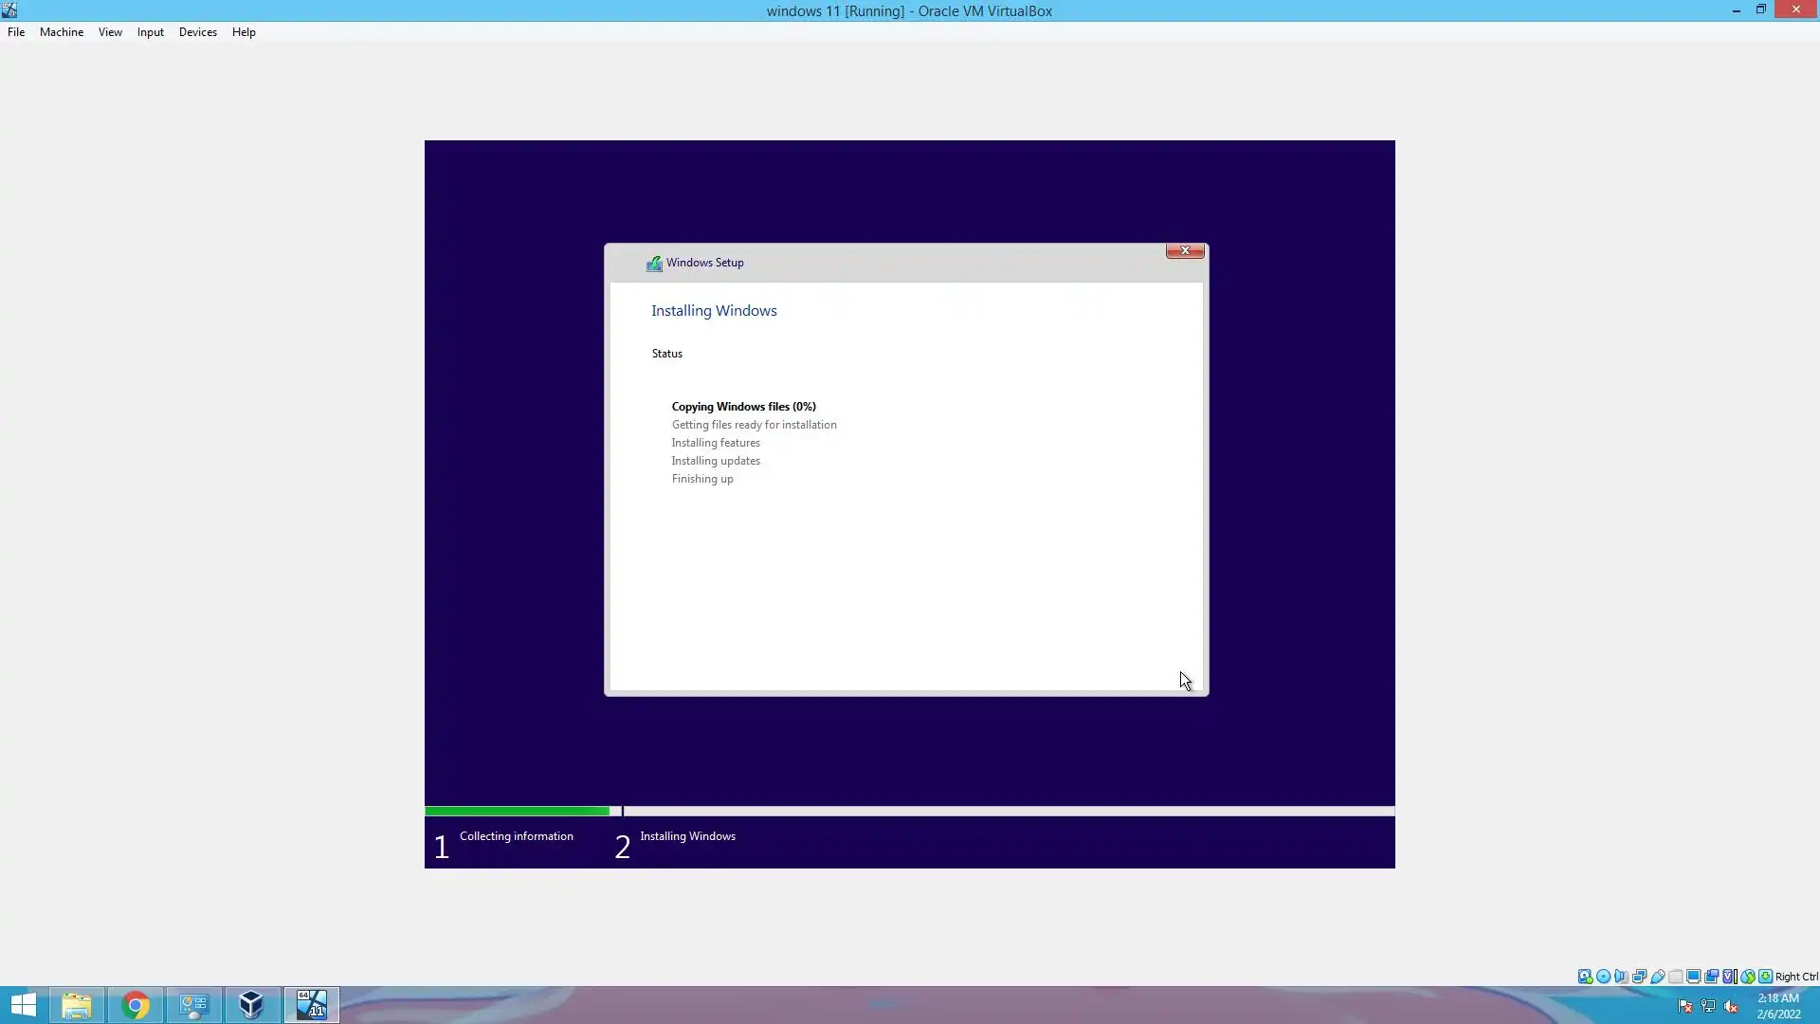Click the display settings status icon
The height and width of the screenshot is (1024, 1820).
[x=1693, y=977]
